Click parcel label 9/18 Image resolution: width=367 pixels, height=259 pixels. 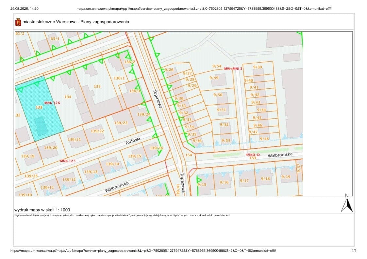[265, 179]
